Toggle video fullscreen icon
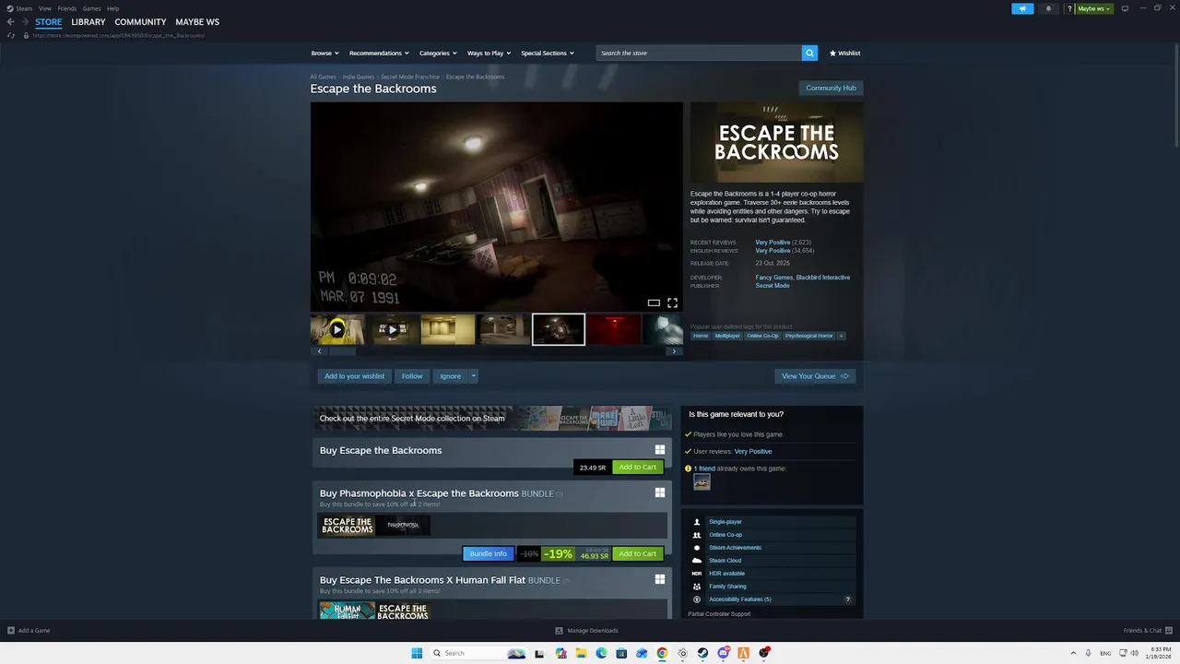This screenshot has width=1180, height=664. 672,302
